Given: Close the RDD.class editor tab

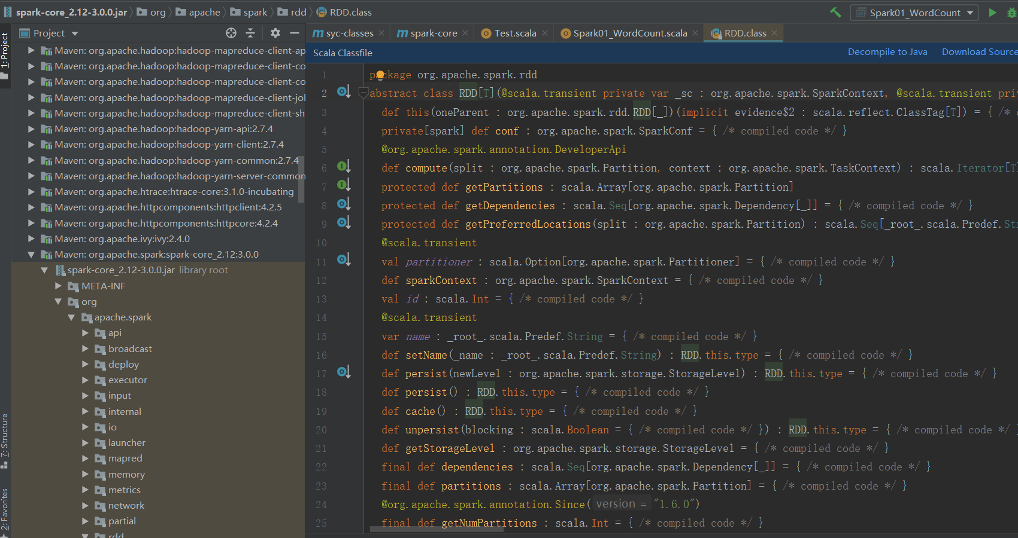Looking at the screenshot, I should pos(774,33).
